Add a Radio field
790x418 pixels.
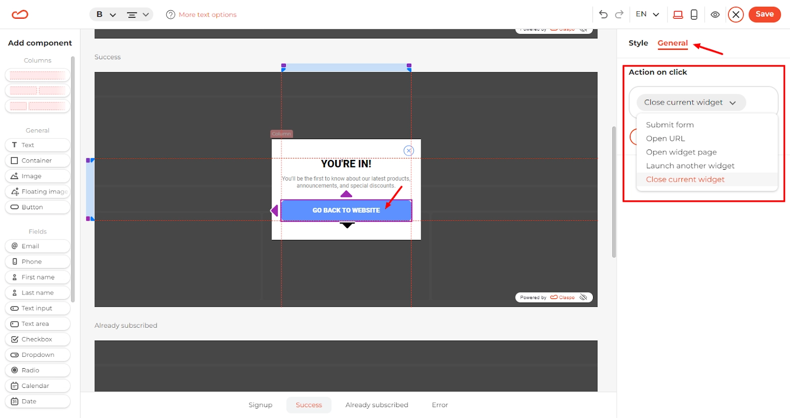[x=38, y=371]
